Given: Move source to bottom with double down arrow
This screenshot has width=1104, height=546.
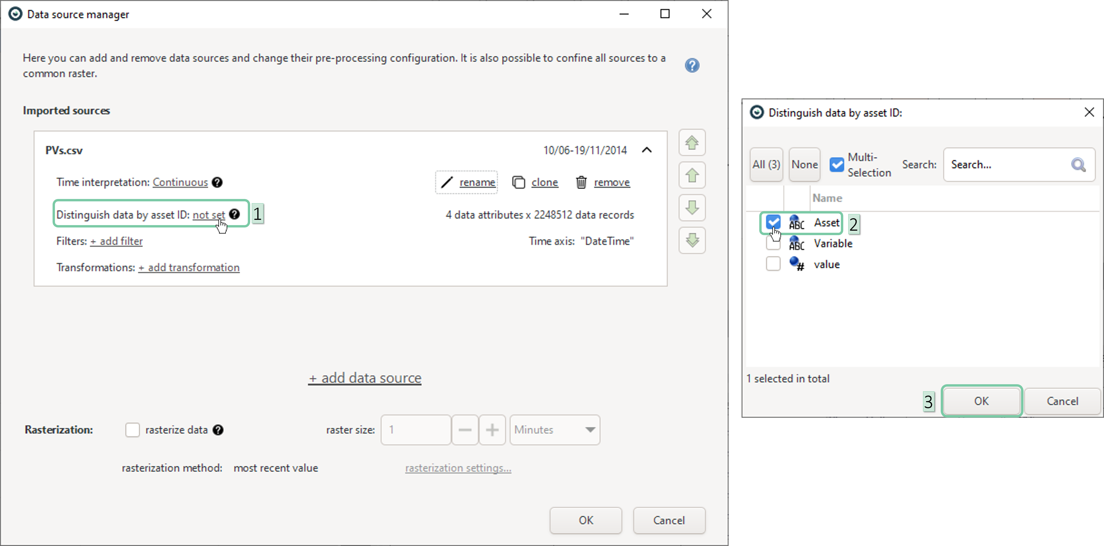Looking at the screenshot, I should pos(692,240).
